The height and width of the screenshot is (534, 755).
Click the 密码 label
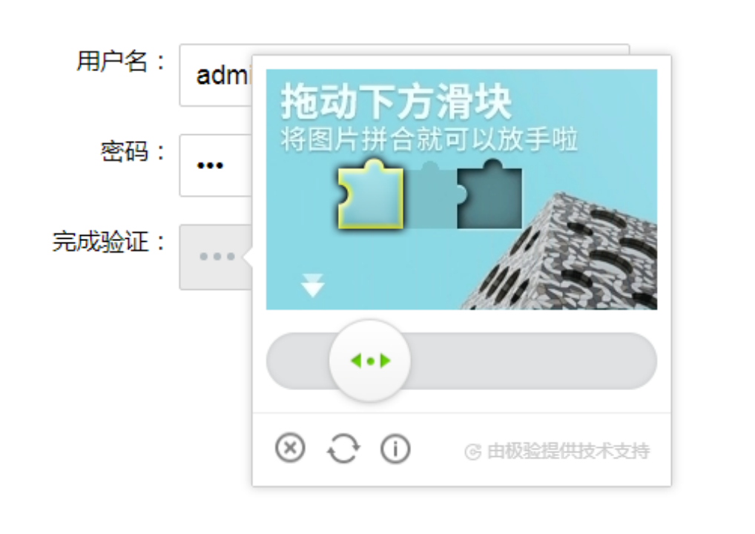tap(124, 151)
